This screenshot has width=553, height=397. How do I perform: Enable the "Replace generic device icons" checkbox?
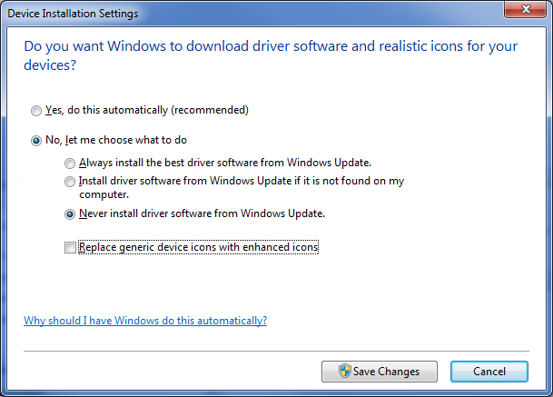70,247
